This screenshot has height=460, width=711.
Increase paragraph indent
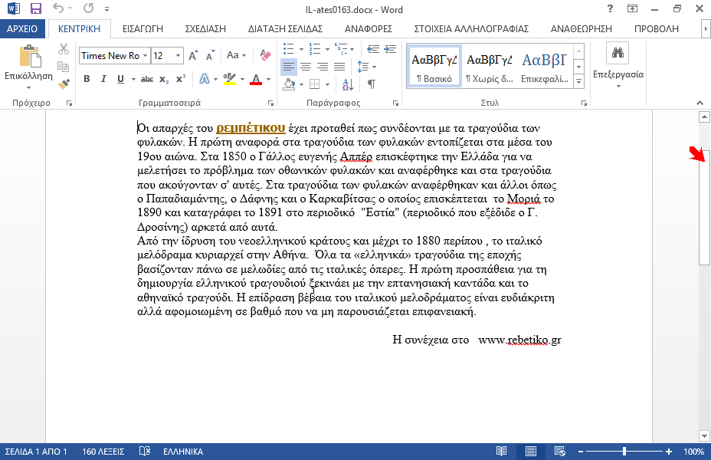[390, 49]
